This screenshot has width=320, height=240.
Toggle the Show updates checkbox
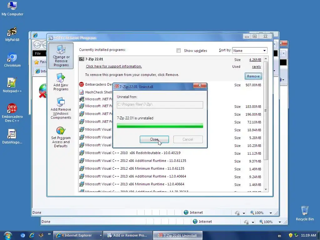178,50
